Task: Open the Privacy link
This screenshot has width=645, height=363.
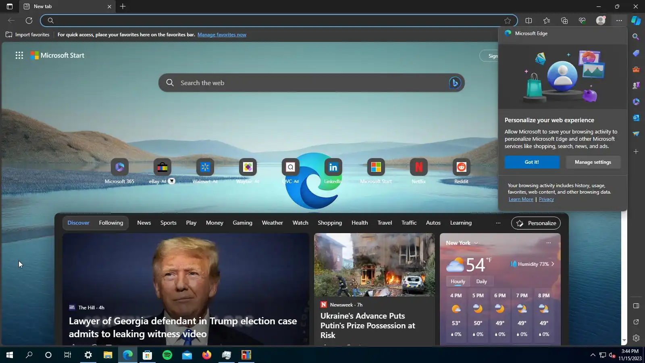Action: 546,199
